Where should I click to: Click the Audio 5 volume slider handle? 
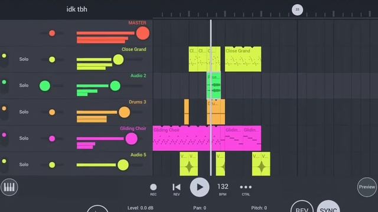coord(123,165)
